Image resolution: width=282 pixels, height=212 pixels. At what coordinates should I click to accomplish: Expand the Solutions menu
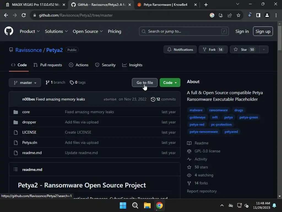56,31
